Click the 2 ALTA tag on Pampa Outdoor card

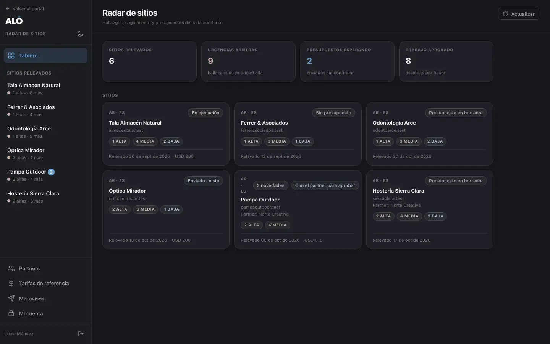(252, 225)
